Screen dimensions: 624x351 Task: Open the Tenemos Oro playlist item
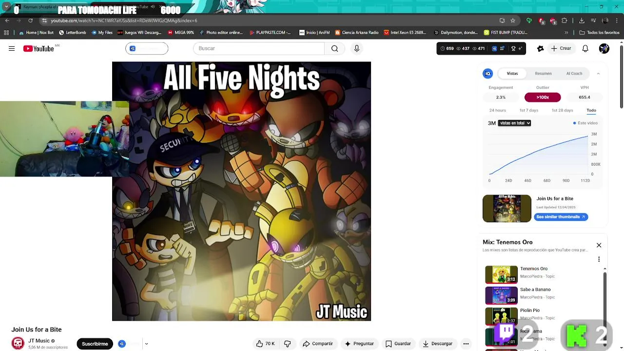click(x=544, y=274)
